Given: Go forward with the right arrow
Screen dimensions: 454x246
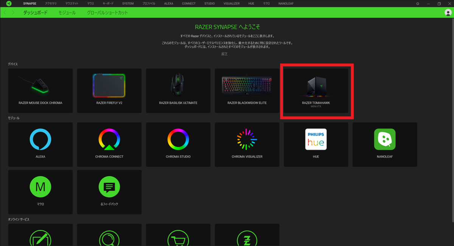Looking at the screenshot, I should click(x=13, y=12).
